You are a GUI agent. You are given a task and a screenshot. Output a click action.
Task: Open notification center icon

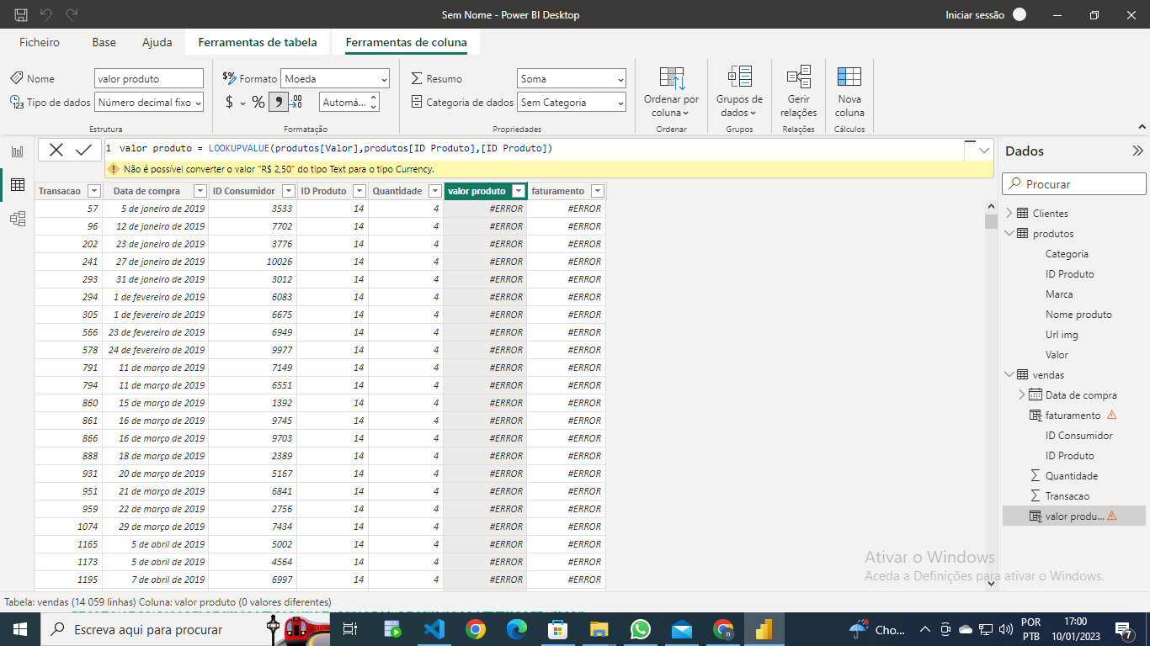point(1124,629)
